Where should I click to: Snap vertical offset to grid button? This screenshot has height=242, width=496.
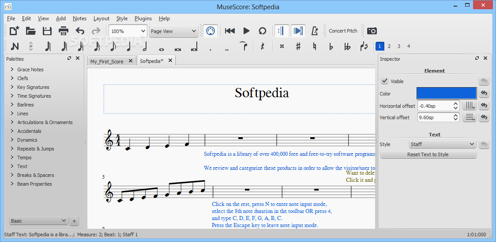tap(470, 117)
